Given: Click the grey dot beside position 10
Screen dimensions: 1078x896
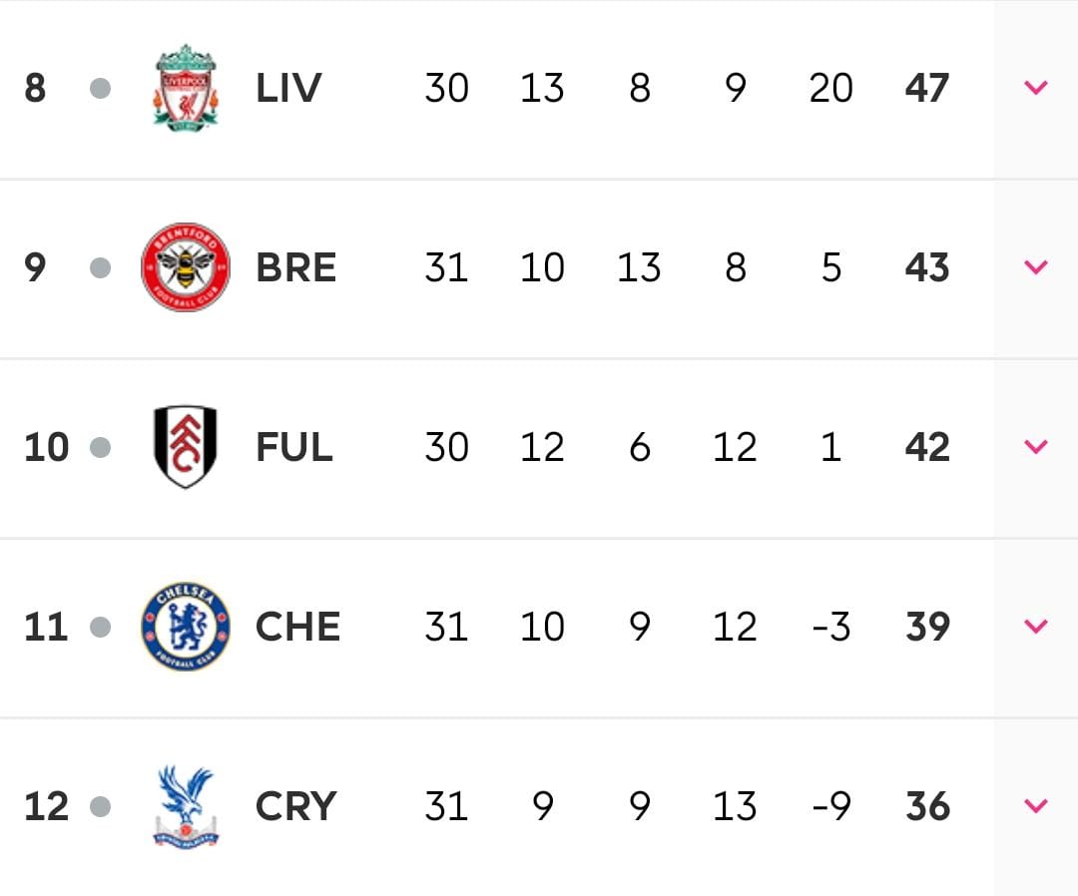Looking at the screenshot, I should click(x=101, y=447).
